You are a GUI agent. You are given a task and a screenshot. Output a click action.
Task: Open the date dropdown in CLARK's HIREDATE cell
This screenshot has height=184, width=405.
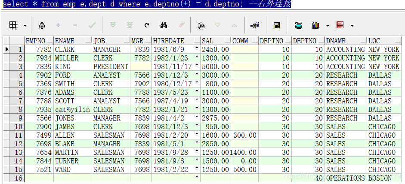coord(197,48)
